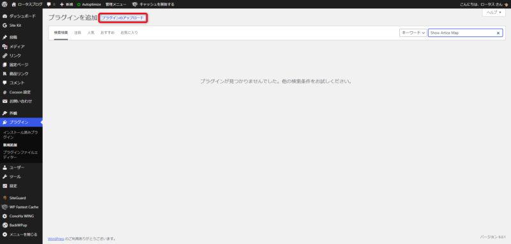Screen dimensions: 511x244
Task: Click the ユーザー person icon
Action: [x=5, y=168]
